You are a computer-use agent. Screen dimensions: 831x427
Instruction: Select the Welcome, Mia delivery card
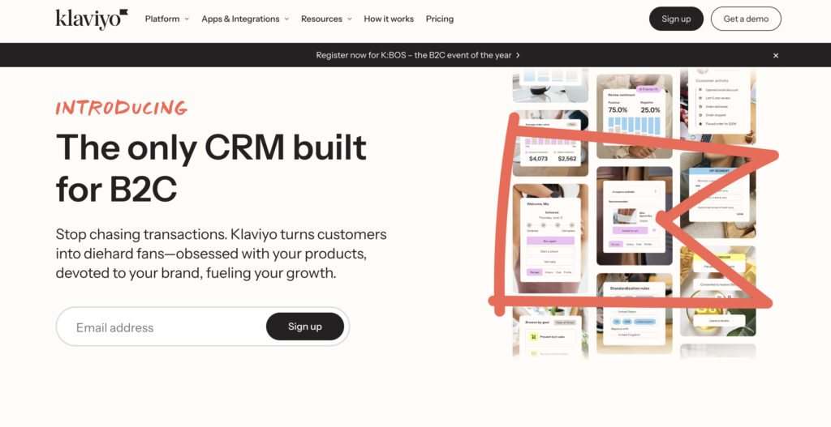(x=550, y=239)
